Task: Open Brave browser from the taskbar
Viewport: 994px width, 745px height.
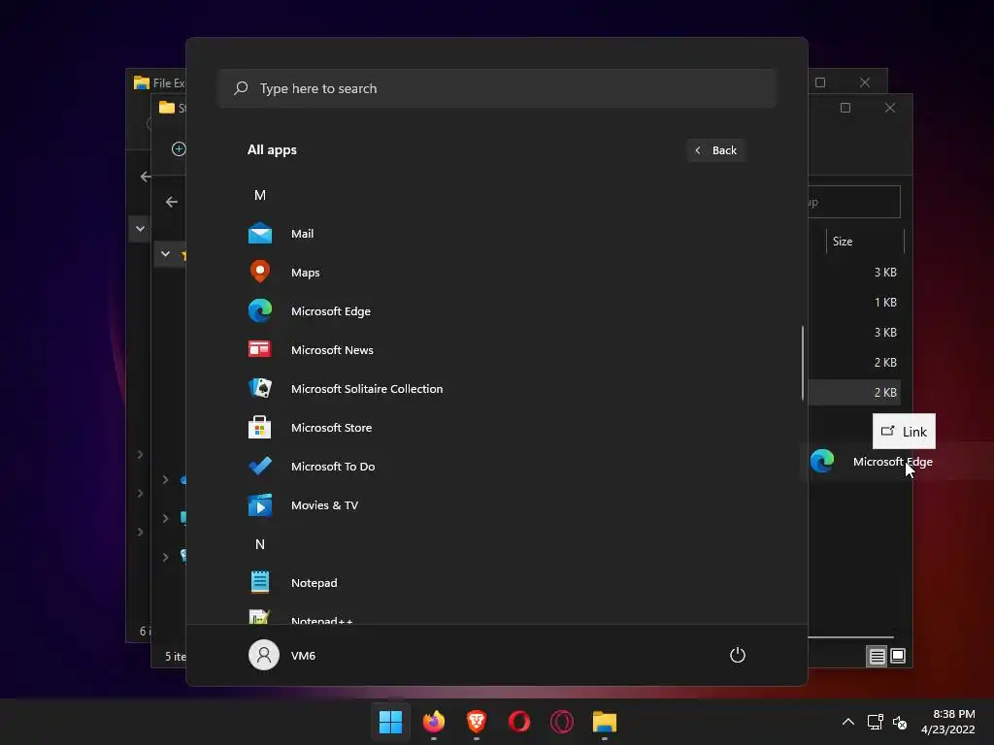Action: [x=476, y=722]
